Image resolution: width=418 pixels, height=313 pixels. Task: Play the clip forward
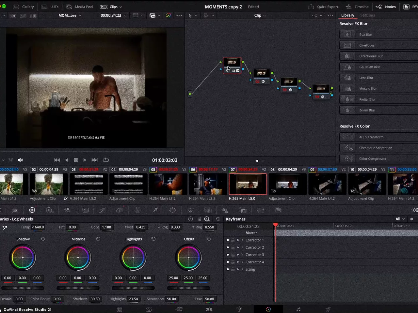click(85, 160)
